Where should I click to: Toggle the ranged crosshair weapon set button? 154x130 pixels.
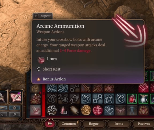[x=14, y=108]
